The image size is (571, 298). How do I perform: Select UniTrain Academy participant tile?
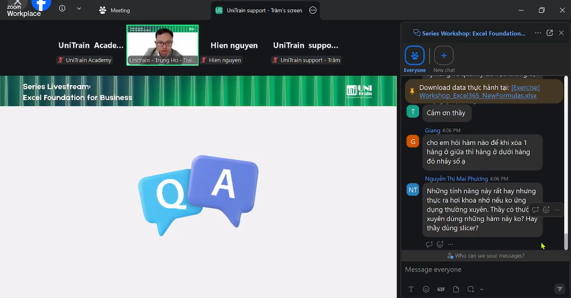point(91,45)
